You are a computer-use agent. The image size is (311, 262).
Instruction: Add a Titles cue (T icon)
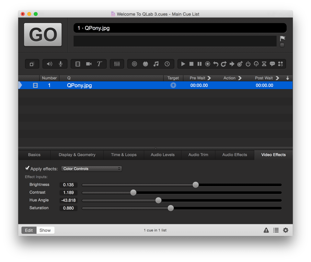click(99, 64)
